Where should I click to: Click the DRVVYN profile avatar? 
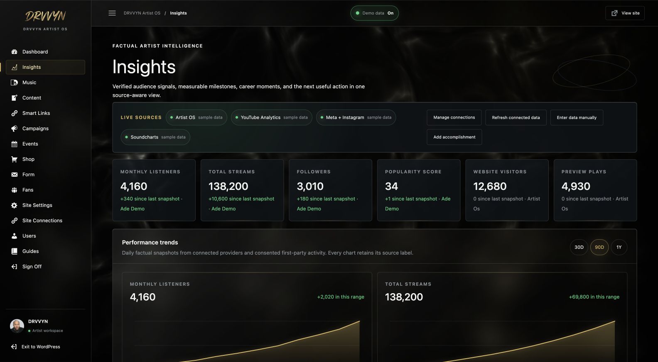tap(17, 326)
